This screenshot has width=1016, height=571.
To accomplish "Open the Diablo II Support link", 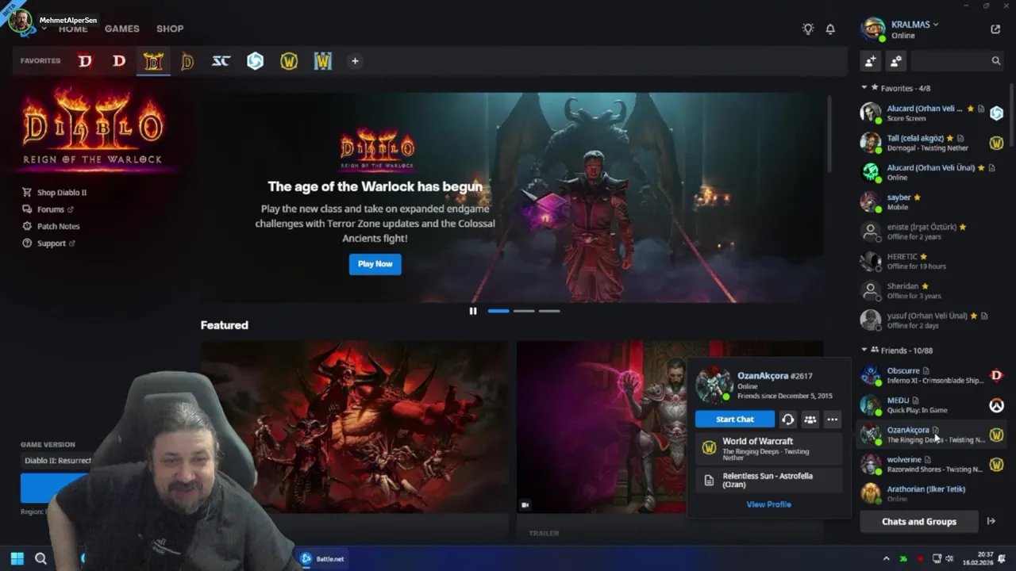I will (49, 243).
